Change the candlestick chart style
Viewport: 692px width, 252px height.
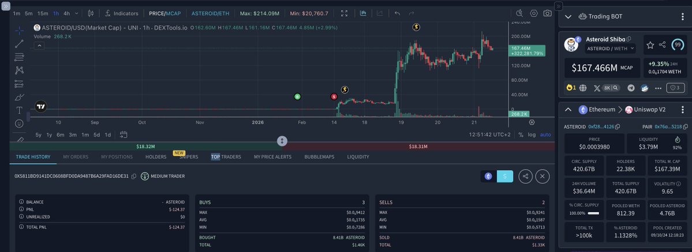(x=91, y=13)
